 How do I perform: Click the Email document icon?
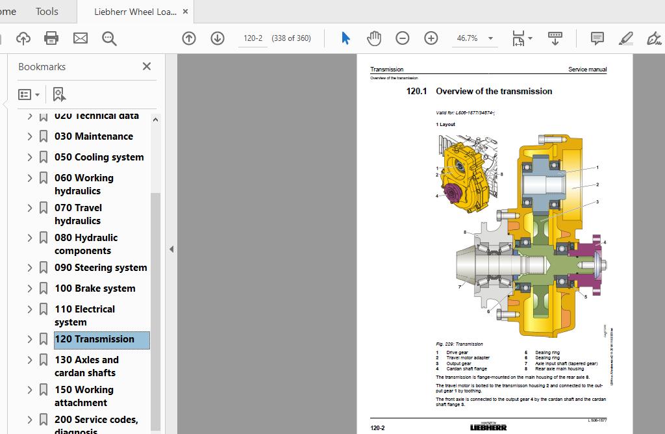(80, 38)
